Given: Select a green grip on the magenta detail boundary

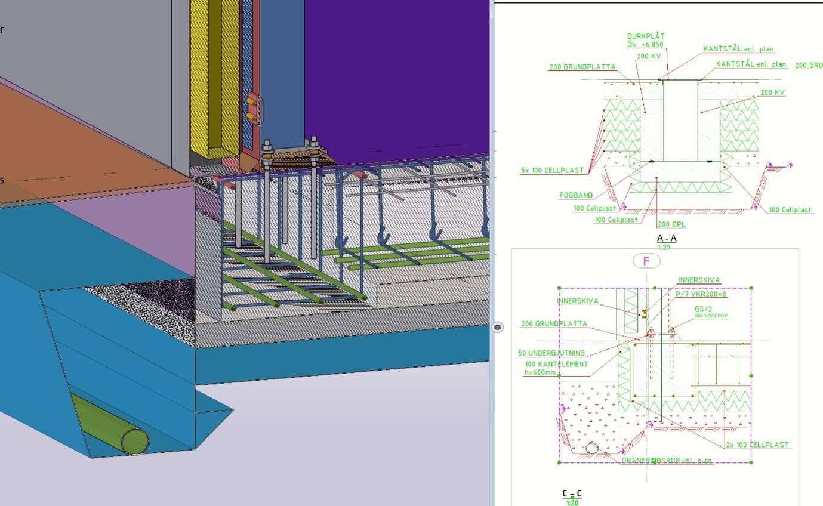Looking at the screenshot, I should coord(559,287).
